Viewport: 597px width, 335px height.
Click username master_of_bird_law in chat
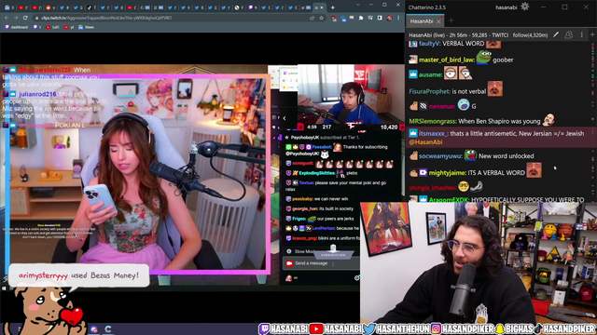pyautogui.click(x=447, y=60)
